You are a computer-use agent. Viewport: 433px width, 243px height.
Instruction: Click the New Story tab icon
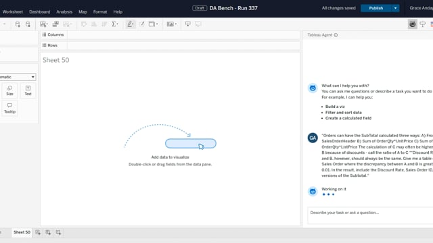pyautogui.click(x=58, y=232)
